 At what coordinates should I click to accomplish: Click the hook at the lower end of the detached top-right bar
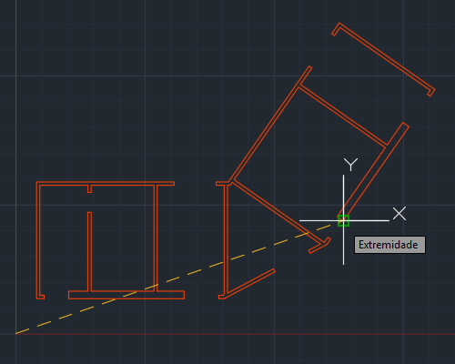click(431, 92)
